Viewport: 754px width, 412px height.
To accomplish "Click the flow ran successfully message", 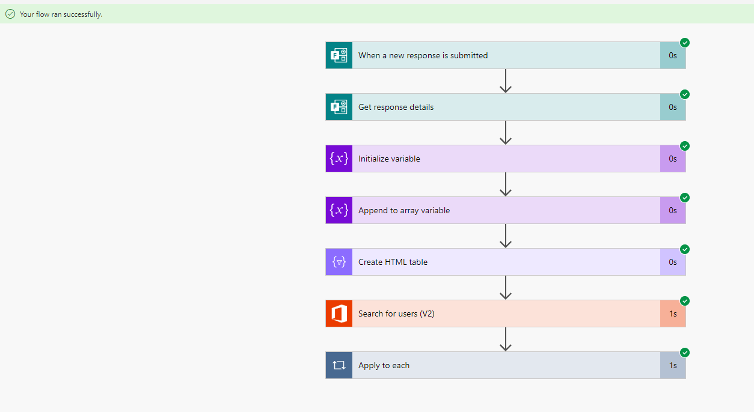I will pyautogui.click(x=60, y=13).
